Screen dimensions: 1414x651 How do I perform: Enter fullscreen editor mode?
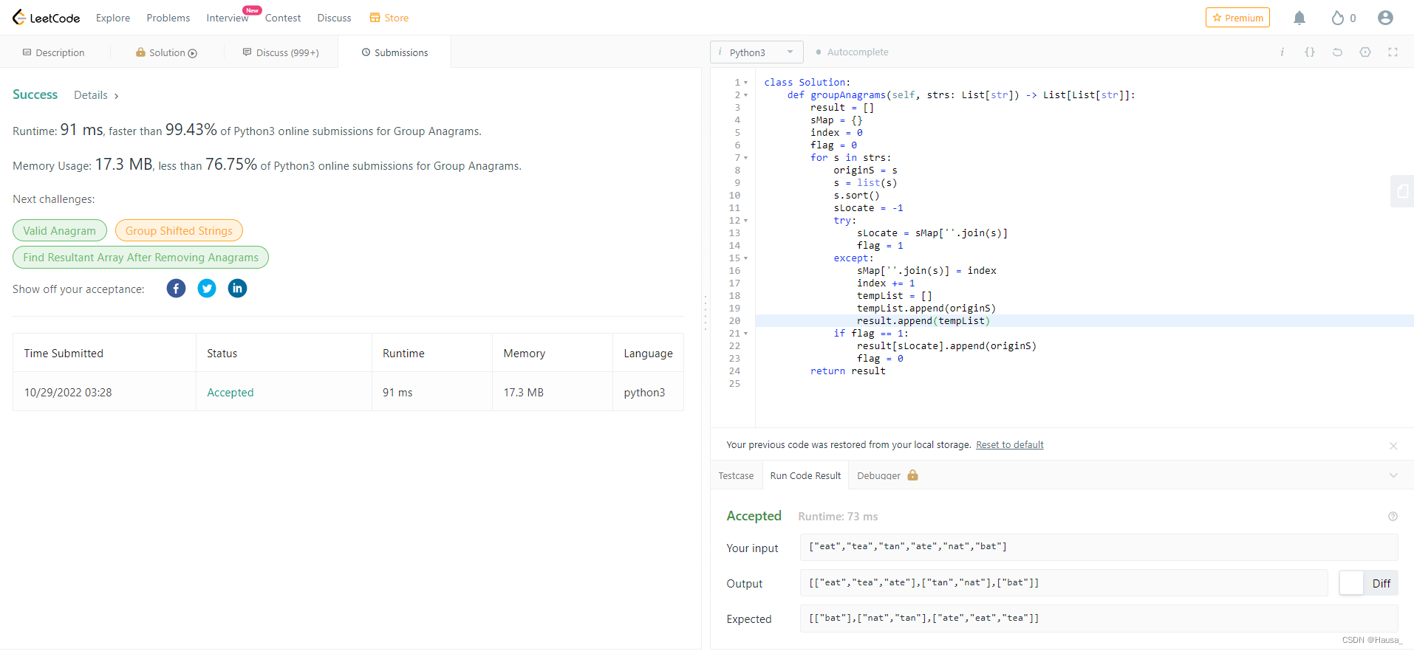click(x=1393, y=52)
